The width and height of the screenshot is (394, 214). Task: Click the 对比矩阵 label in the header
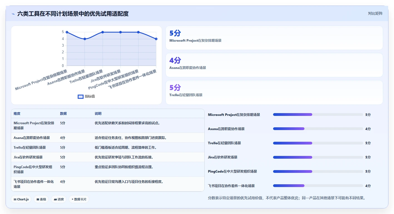[375, 13]
